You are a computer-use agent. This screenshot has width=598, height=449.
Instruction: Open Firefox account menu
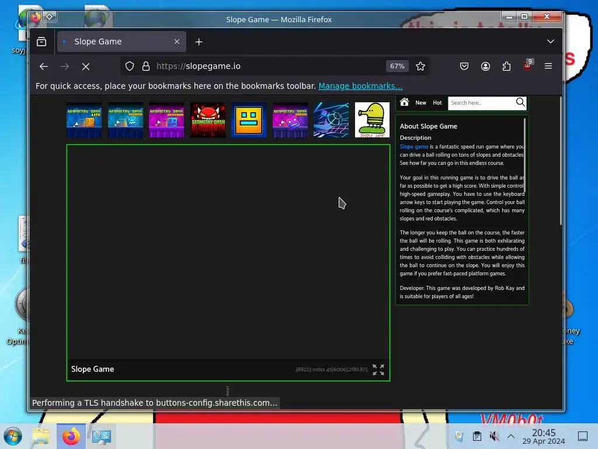tap(485, 67)
